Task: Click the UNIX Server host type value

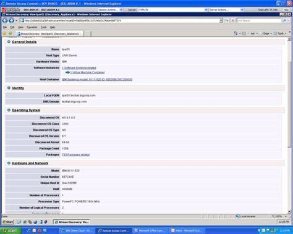Action: coord(69,56)
